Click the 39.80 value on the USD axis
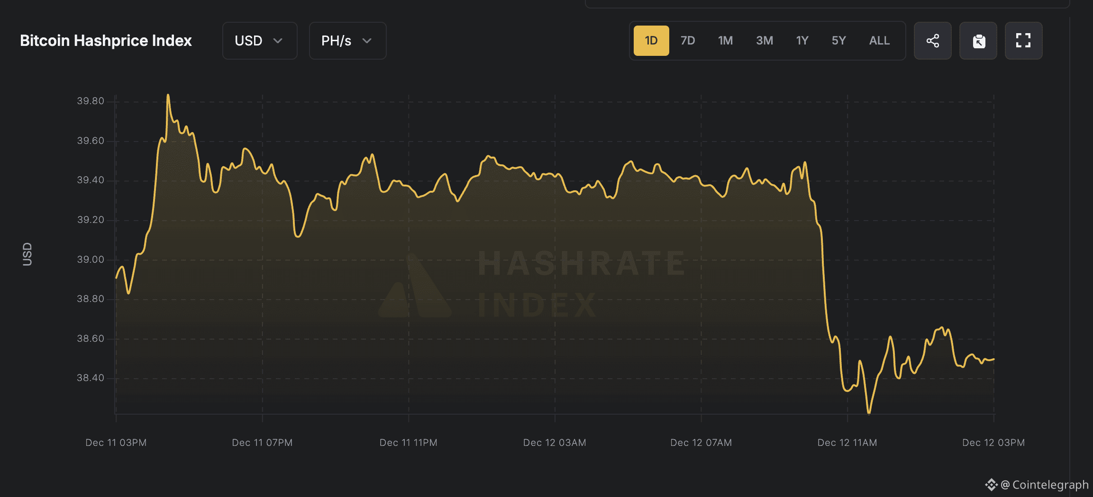This screenshot has height=497, width=1093. coord(91,100)
